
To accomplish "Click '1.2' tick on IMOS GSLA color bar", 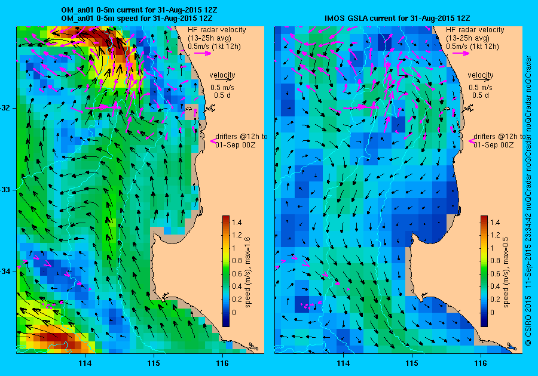I will [x=495, y=235].
